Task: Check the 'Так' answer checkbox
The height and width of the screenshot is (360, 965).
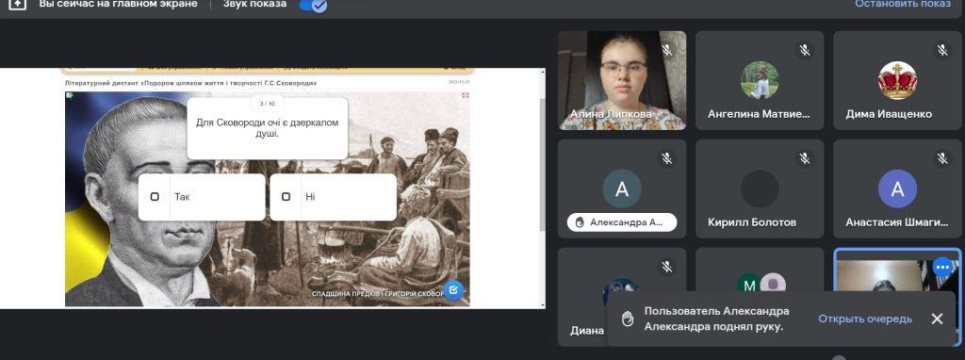Action: tap(155, 197)
